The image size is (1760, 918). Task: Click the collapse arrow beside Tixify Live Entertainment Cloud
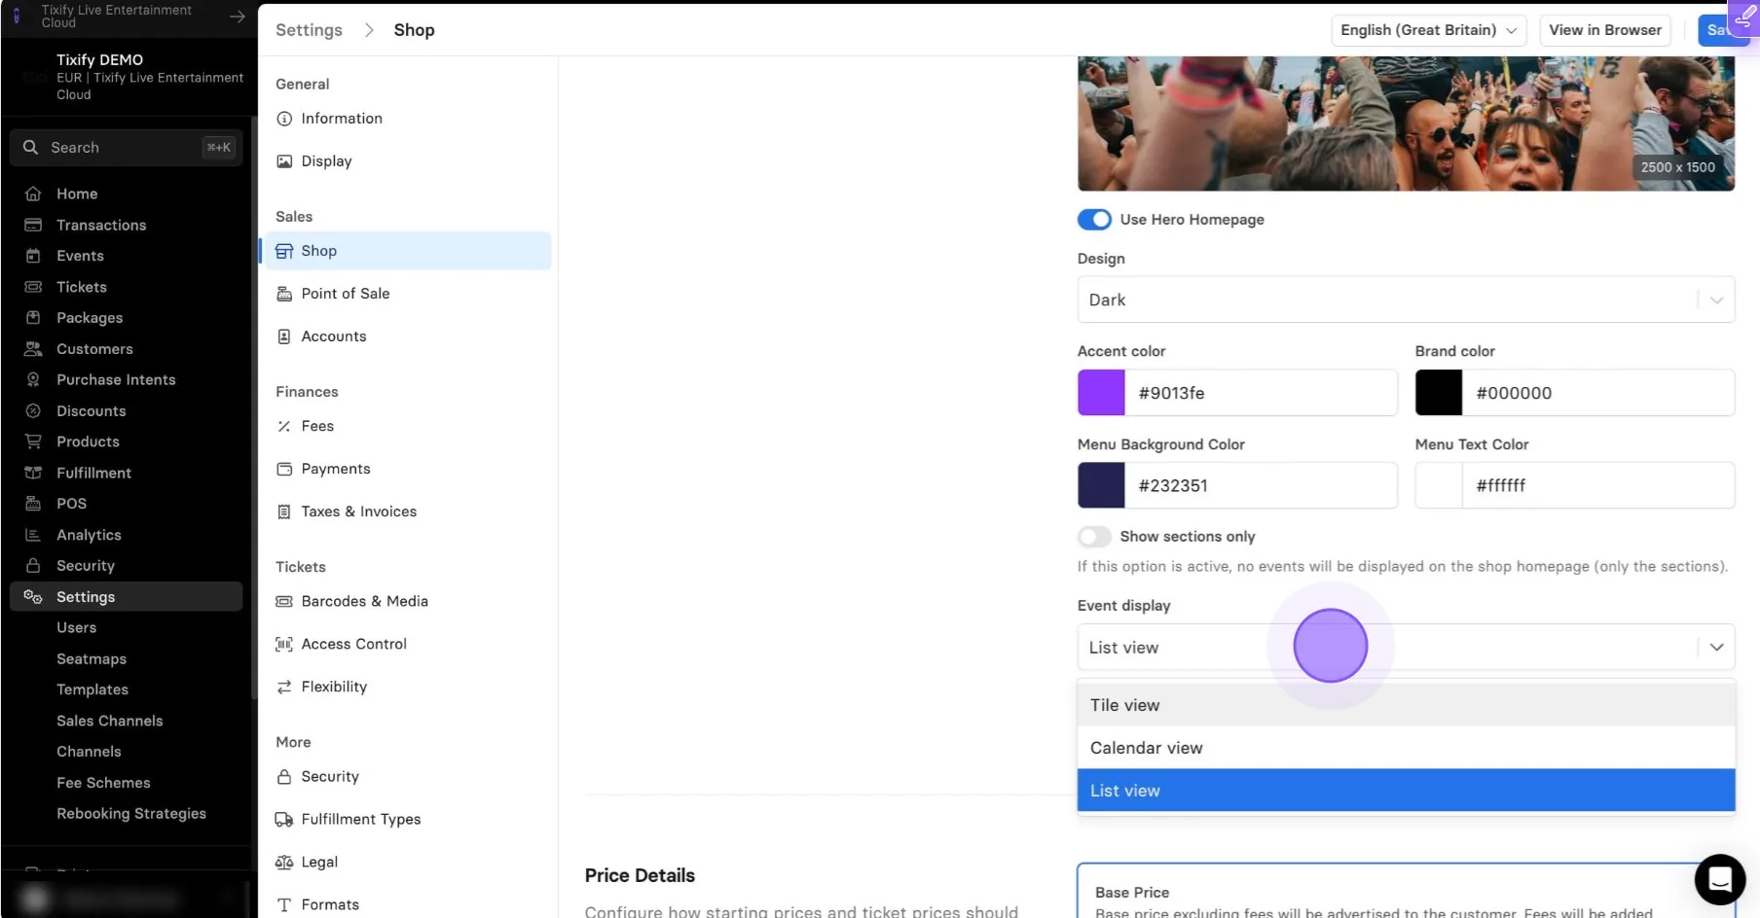[x=237, y=17]
